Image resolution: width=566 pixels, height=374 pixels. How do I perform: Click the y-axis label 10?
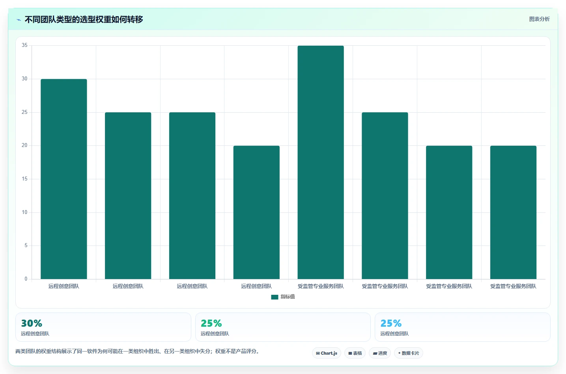(24, 212)
